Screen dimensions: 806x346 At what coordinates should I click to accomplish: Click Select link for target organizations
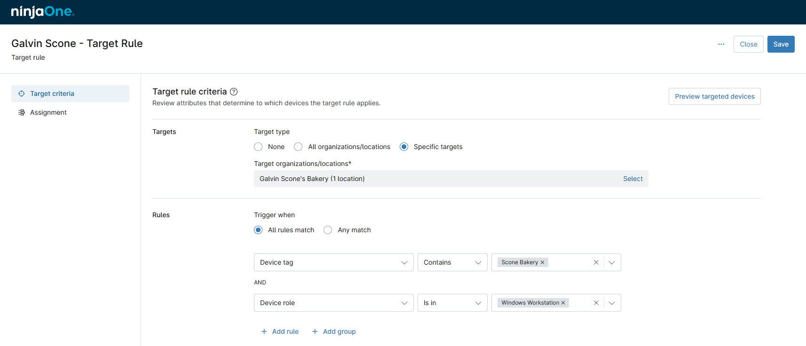632,179
